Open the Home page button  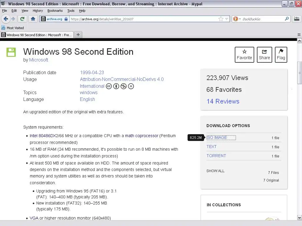[33, 19]
